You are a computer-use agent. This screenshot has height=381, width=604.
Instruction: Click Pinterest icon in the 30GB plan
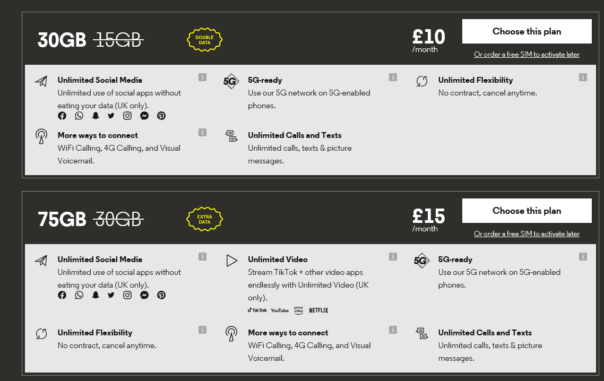tap(161, 116)
